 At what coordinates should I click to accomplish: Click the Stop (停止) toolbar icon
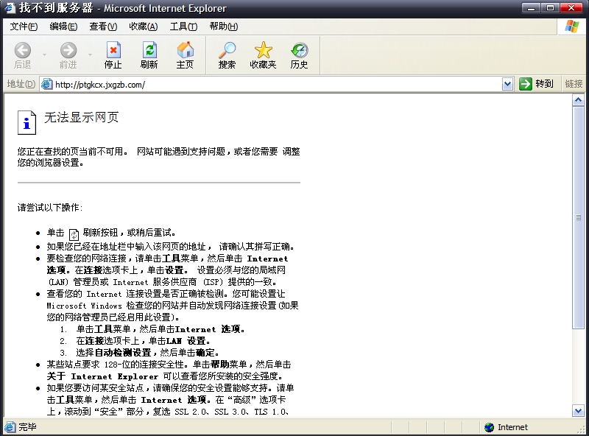[x=113, y=50]
